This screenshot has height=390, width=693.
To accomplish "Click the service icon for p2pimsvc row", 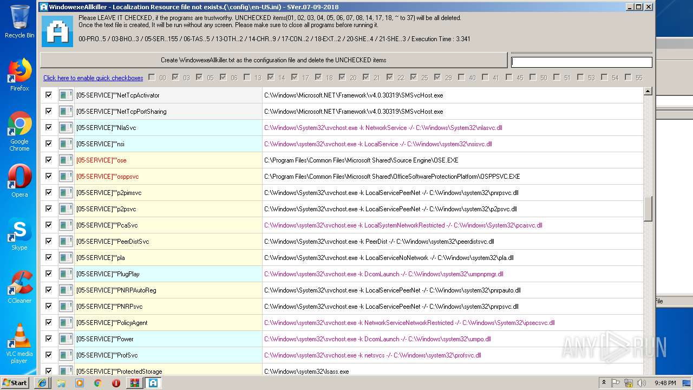I will coord(66,193).
